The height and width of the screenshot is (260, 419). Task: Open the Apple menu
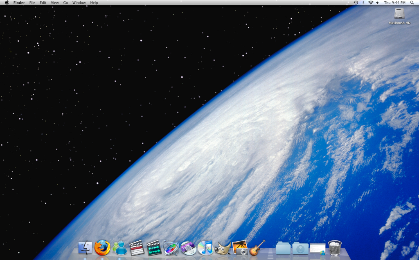pyautogui.click(x=7, y=3)
